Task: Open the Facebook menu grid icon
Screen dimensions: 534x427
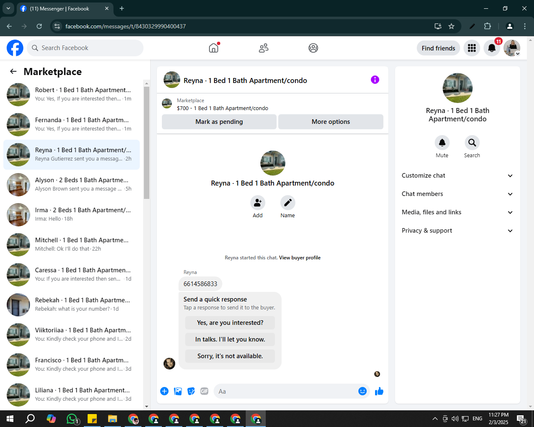Action: pos(472,48)
